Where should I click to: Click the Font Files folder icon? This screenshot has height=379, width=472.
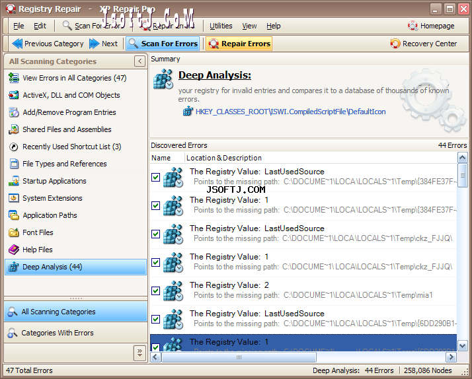13,232
